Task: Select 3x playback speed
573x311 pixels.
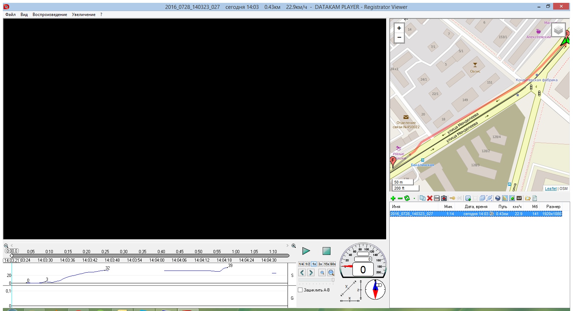Action: click(x=320, y=264)
